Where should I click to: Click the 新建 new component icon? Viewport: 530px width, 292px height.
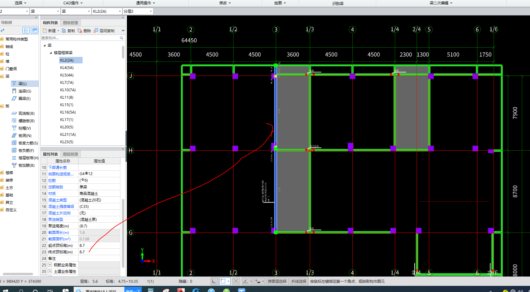(x=45, y=31)
